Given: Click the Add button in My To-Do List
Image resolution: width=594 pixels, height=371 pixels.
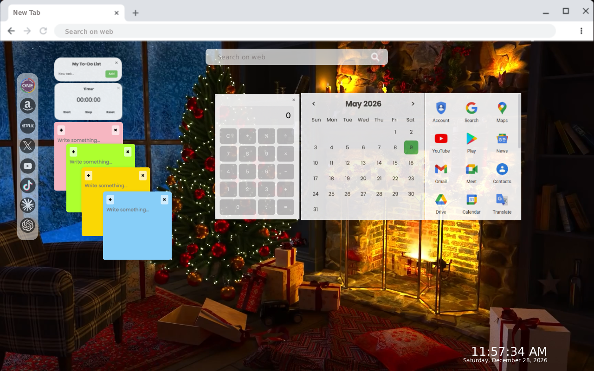Looking at the screenshot, I should tap(111, 74).
